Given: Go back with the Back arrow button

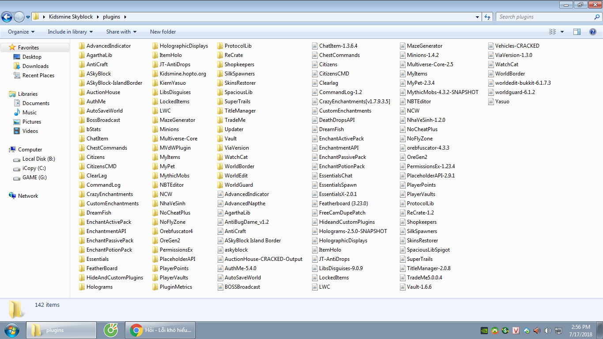Looking at the screenshot, I should pyautogui.click(x=7, y=17).
